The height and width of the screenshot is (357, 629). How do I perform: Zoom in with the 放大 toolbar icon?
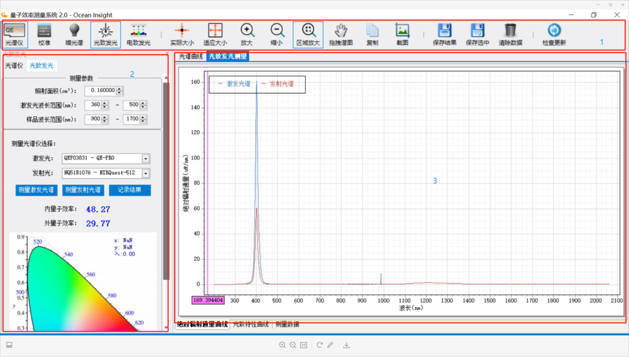(x=247, y=34)
